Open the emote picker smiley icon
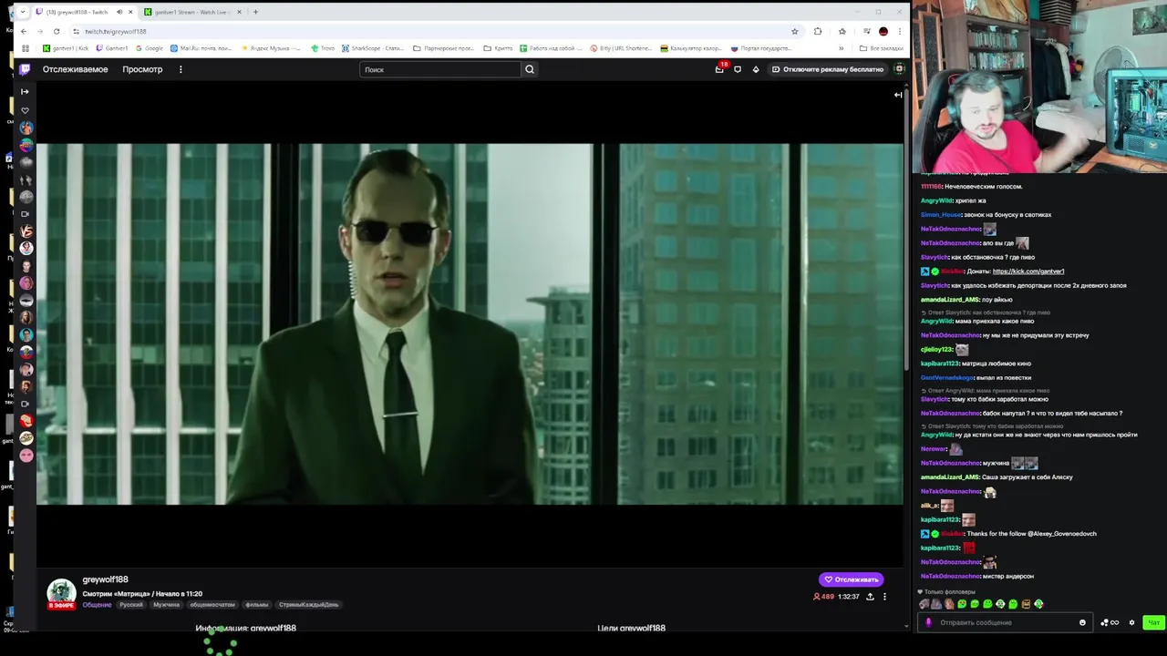This screenshot has height=656, width=1167. point(1082,623)
